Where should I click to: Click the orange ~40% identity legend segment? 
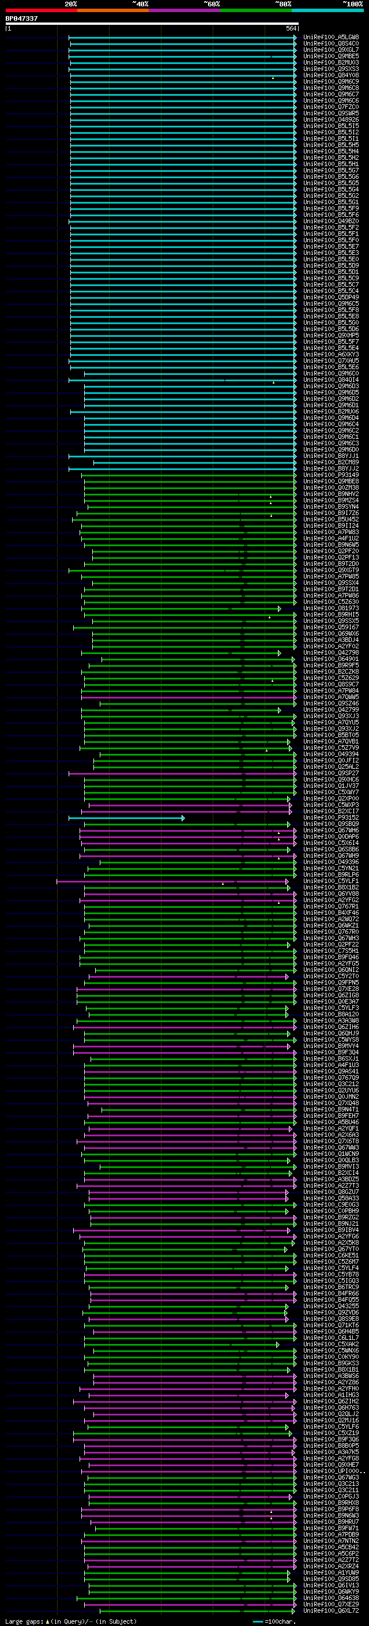(113, 10)
